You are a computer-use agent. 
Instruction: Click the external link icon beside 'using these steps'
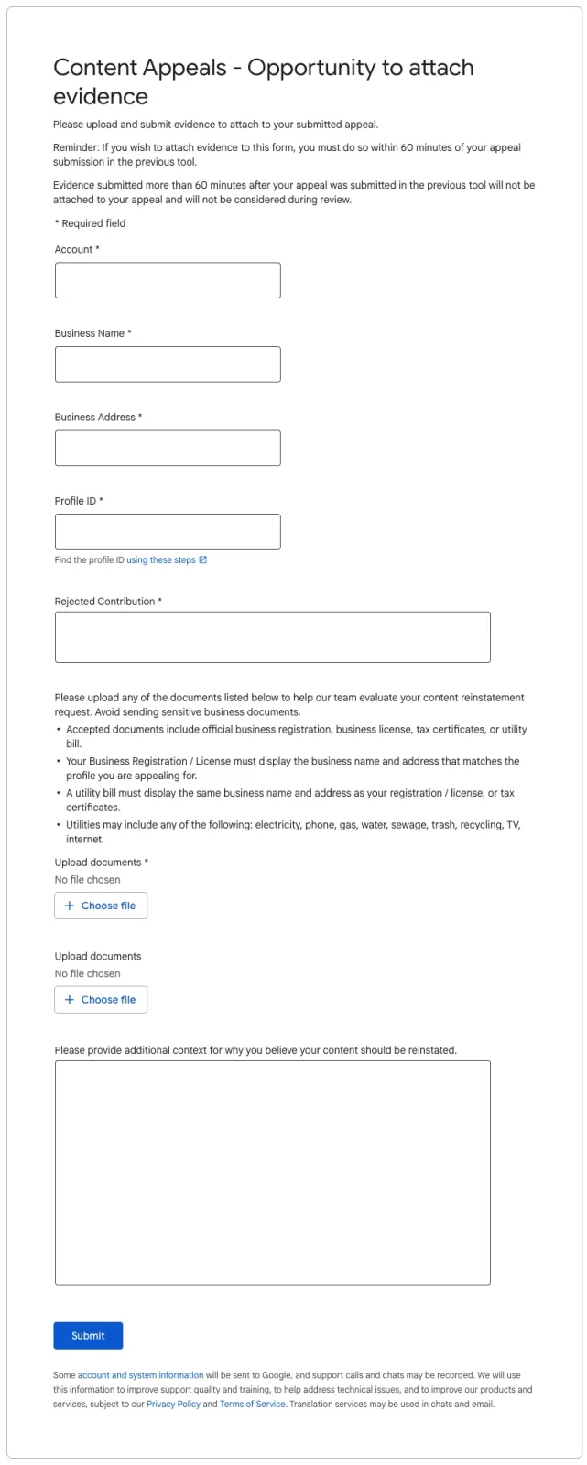[203, 559]
